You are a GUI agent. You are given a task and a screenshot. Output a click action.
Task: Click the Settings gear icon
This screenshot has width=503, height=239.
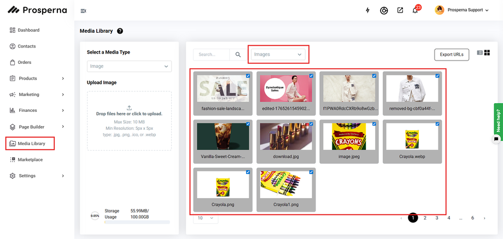point(13,176)
